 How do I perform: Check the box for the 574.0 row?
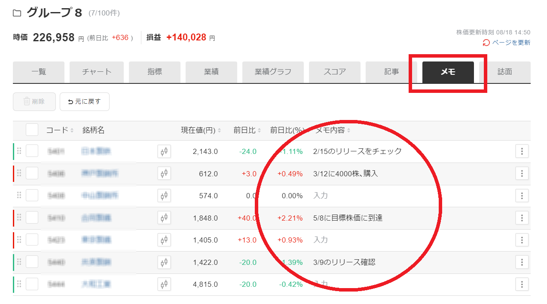(32, 195)
